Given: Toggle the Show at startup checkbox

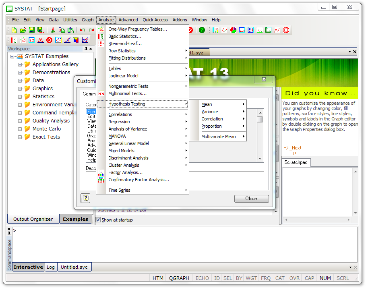Looking at the screenshot, I should (98, 220).
